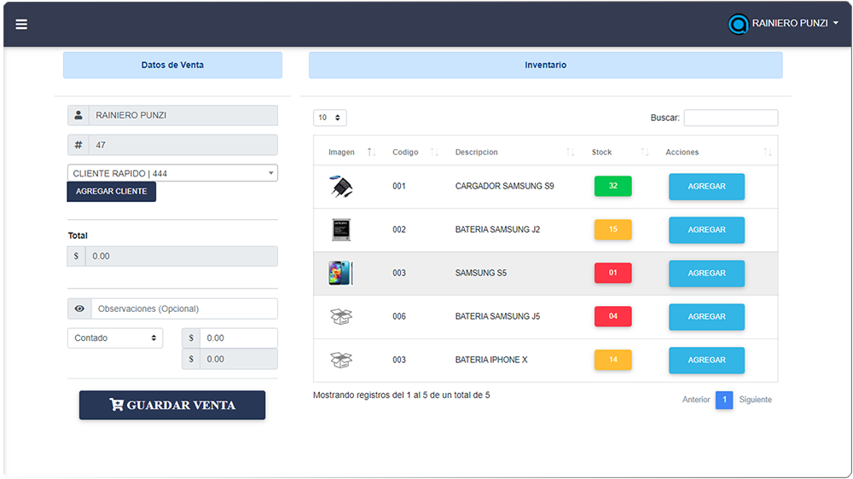The image size is (853, 479).
Task: Focus the Buscar search input field
Action: [x=730, y=118]
